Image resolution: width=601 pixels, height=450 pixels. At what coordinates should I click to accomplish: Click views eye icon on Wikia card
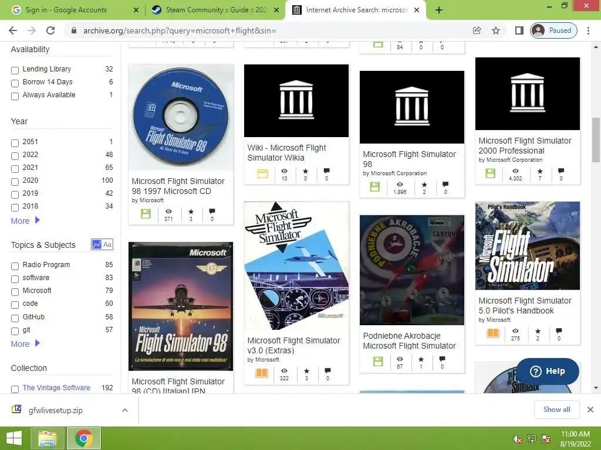point(284,171)
